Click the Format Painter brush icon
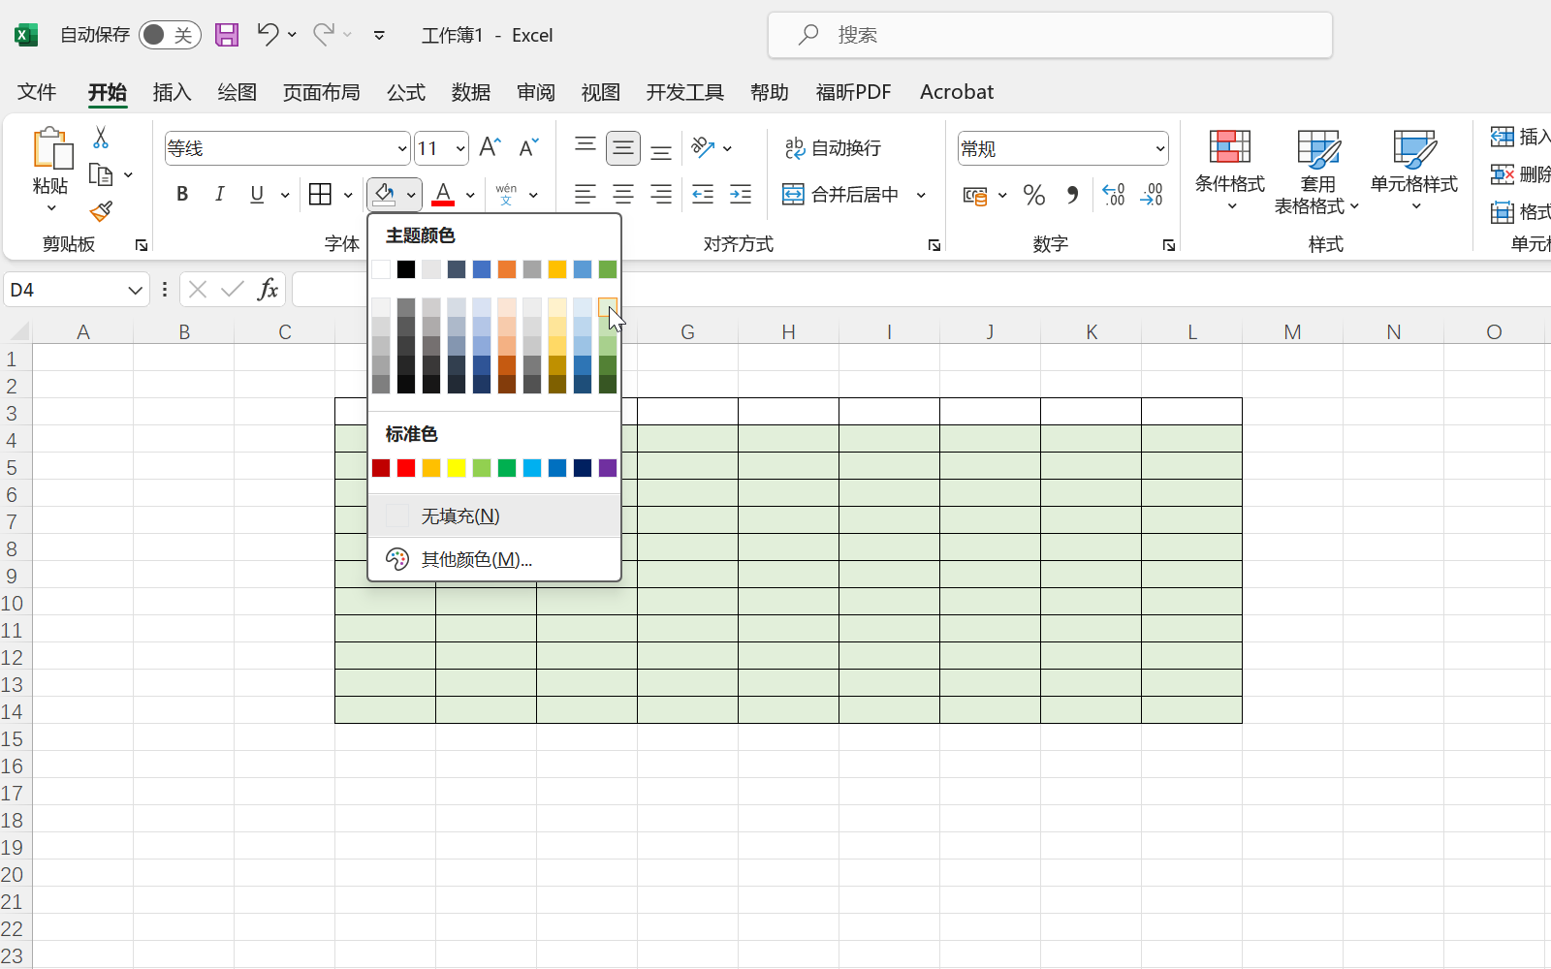 pyautogui.click(x=101, y=211)
